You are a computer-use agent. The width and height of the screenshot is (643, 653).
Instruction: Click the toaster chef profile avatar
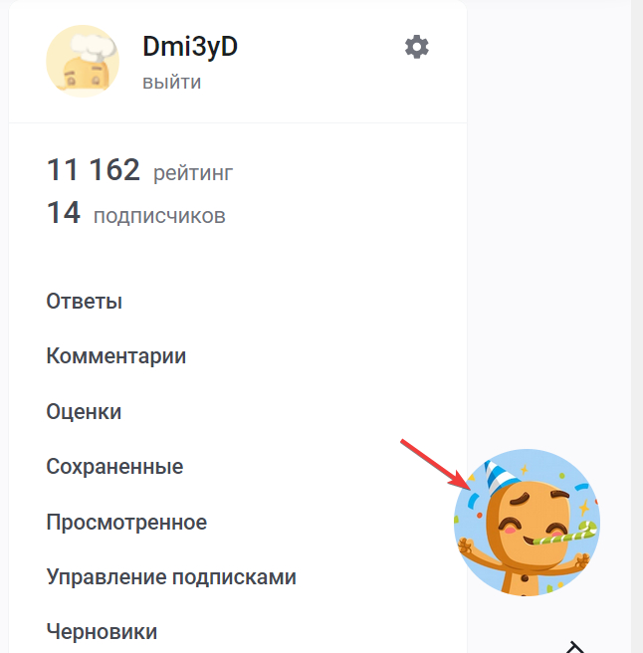click(x=83, y=62)
